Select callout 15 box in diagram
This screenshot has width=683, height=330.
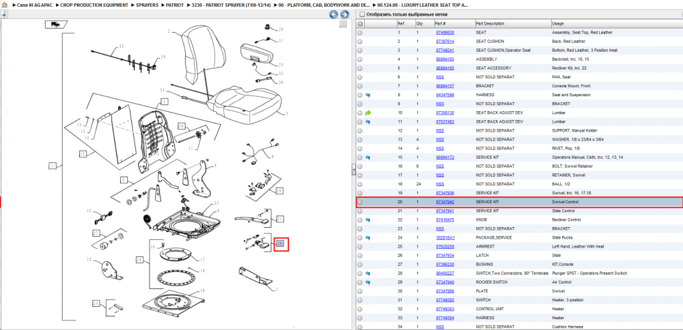coord(83,154)
